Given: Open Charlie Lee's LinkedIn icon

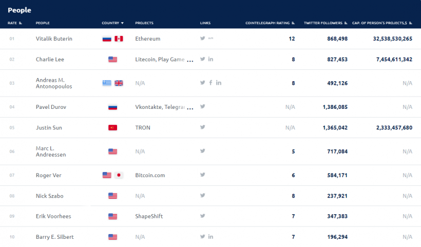Looking at the screenshot, I should click(211, 59).
